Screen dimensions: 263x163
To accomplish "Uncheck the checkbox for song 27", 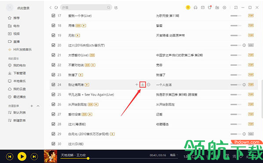I will pos(53,114).
